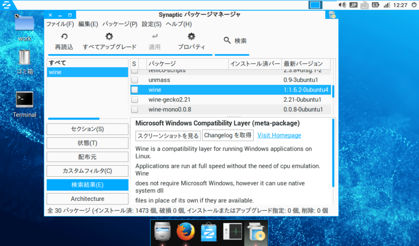The height and width of the screenshot is (246, 419).
Task: Click the Search (検索) magnifier icon
Action: [x=227, y=40]
